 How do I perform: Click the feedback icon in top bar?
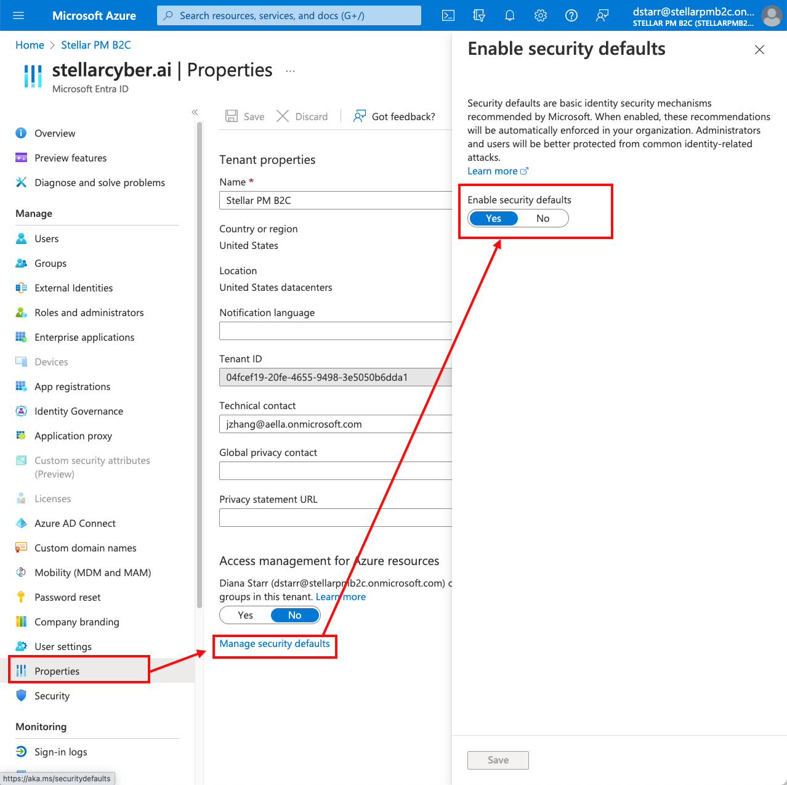(602, 15)
